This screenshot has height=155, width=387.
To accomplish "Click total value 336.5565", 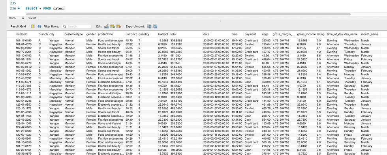I will [176, 40].
